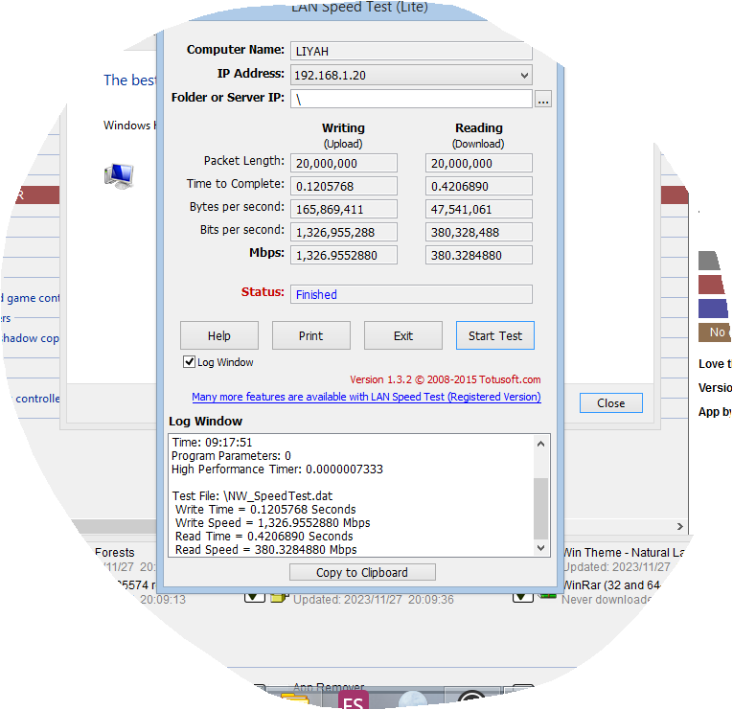Screen dimensions: 733x710
Task: Open the 'WinRar (32 and 64' entry in background
Action: click(x=611, y=585)
